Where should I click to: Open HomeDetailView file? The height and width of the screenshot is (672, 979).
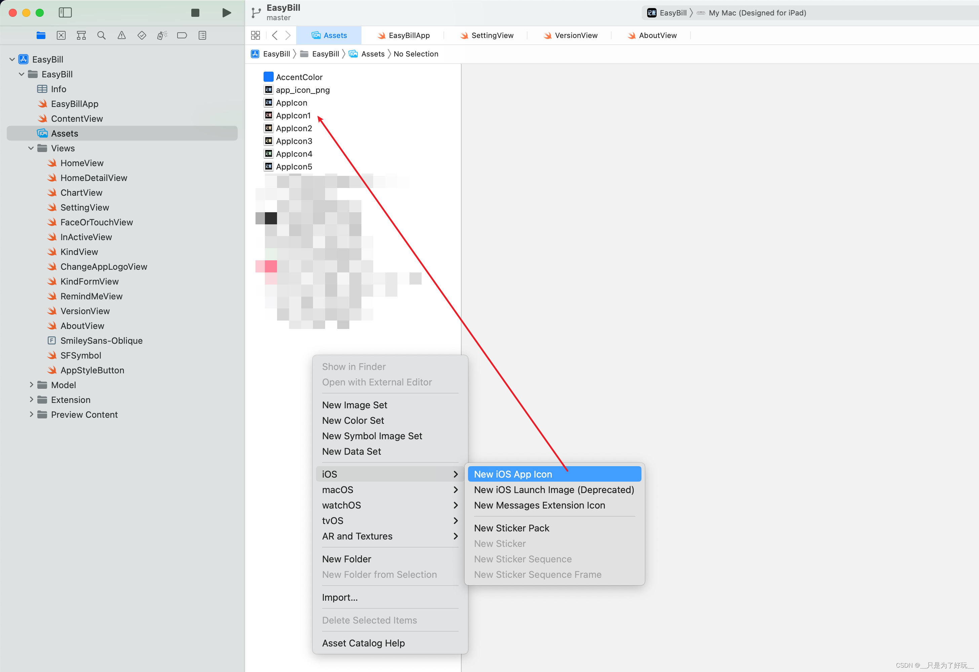pyautogui.click(x=87, y=178)
